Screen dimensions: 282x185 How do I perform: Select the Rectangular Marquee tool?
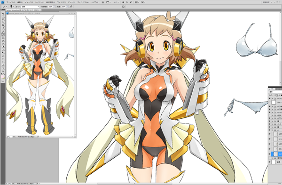click(x=3, y=16)
